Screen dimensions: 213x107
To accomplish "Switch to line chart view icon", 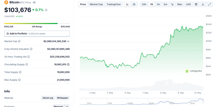I will click(127, 4).
